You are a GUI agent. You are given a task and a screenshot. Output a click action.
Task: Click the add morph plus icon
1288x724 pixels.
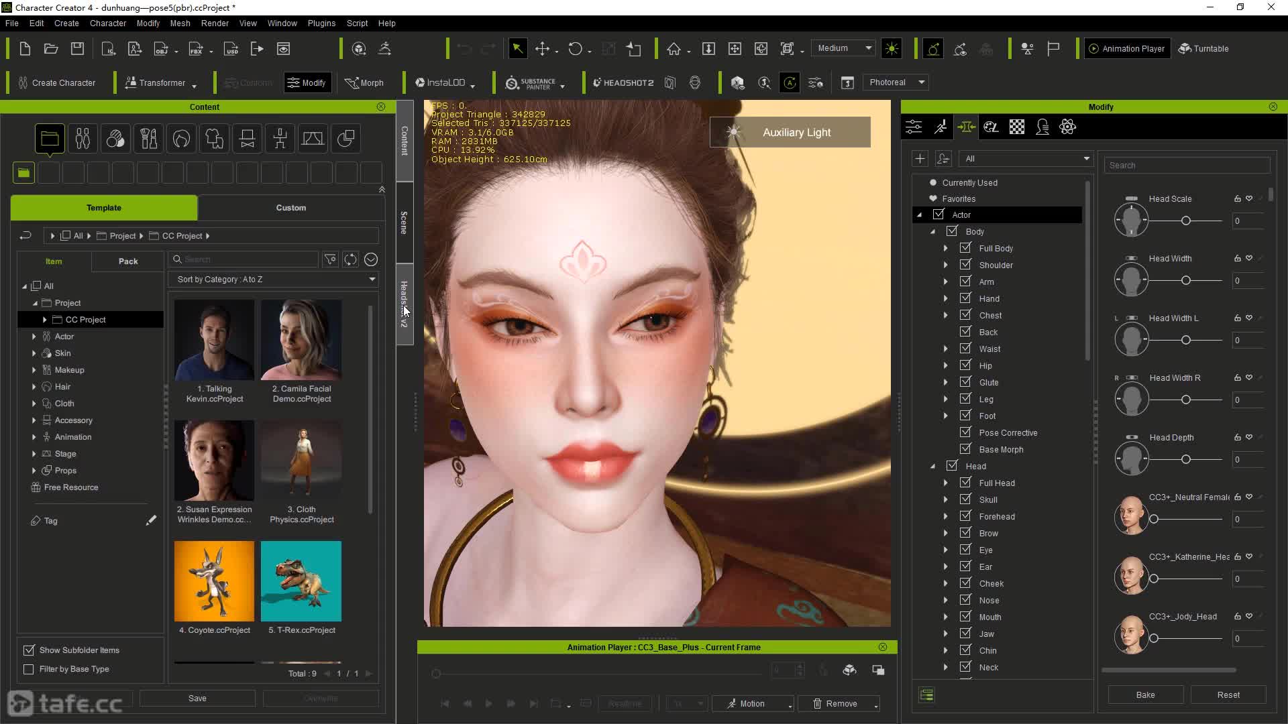pos(920,158)
